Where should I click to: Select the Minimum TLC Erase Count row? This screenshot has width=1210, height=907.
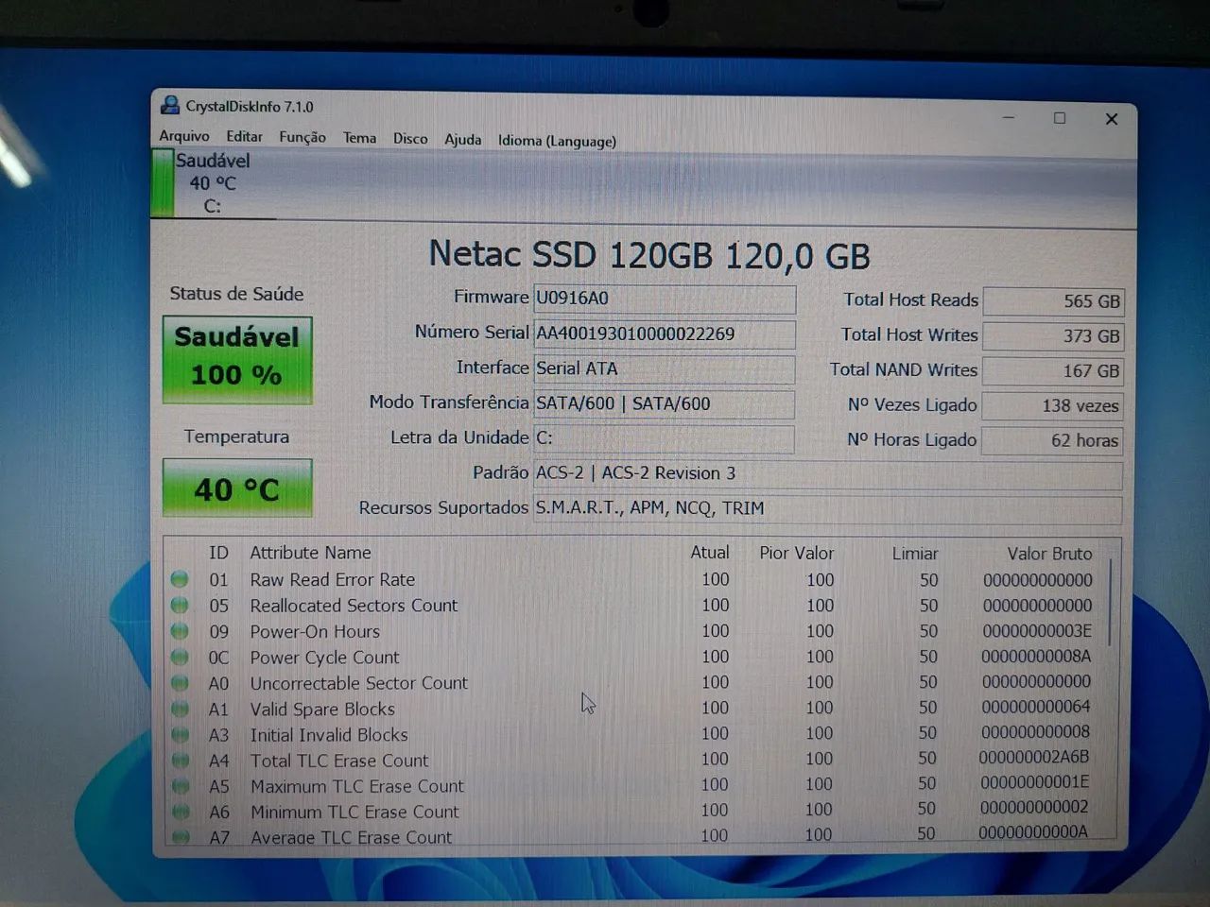click(633, 810)
